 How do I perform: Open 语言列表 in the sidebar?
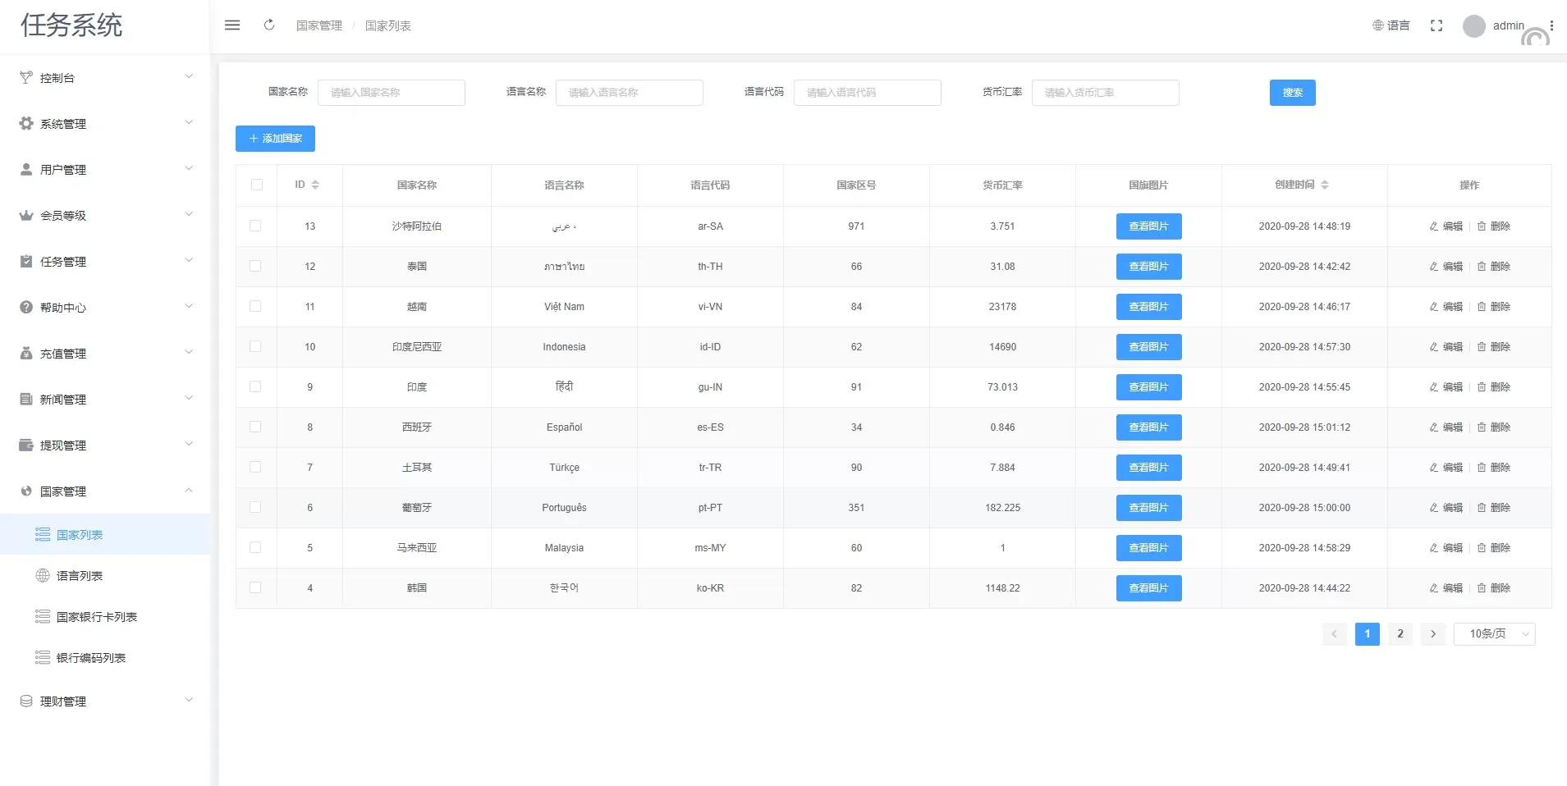(x=80, y=576)
